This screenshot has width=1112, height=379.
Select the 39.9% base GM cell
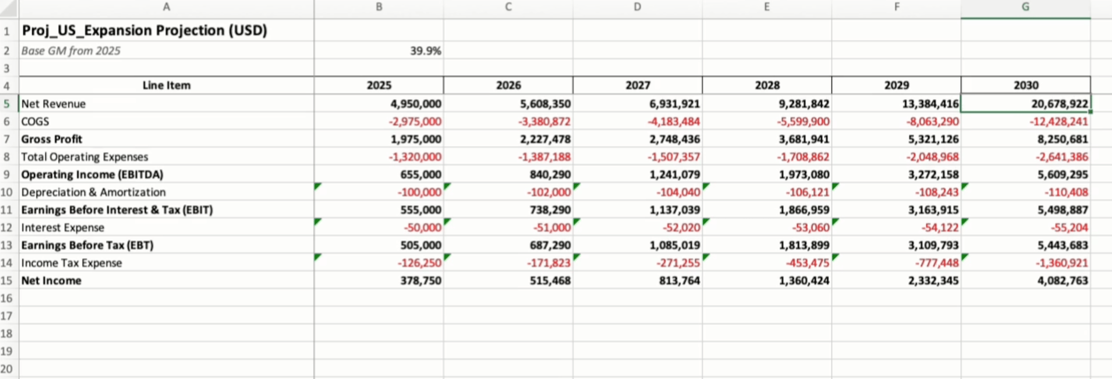tap(379, 51)
